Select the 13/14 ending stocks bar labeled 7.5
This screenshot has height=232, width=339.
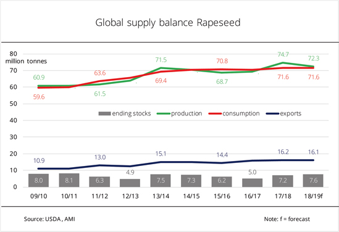161,181
